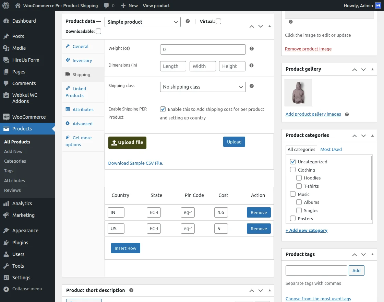Edit the 4.6 cost input field
The image size is (384, 302).
[221, 212]
